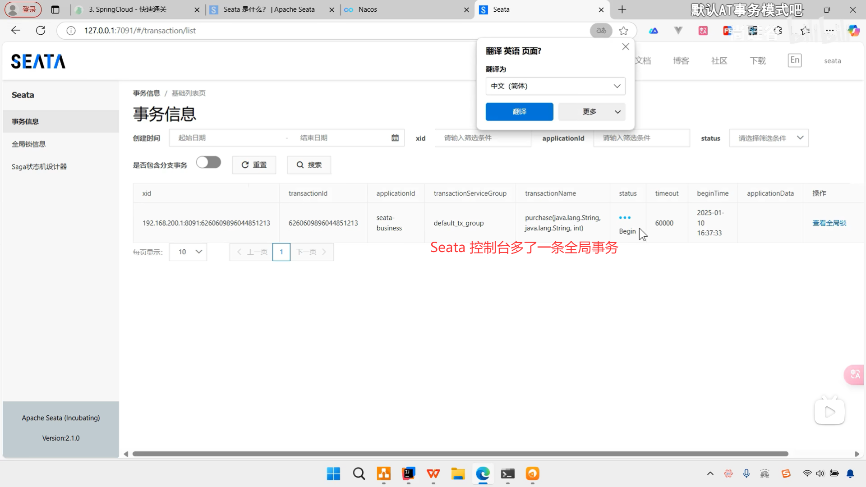Open the browser's translate icon in address bar
This screenshot has height=487, width=866.
point(600,30)
